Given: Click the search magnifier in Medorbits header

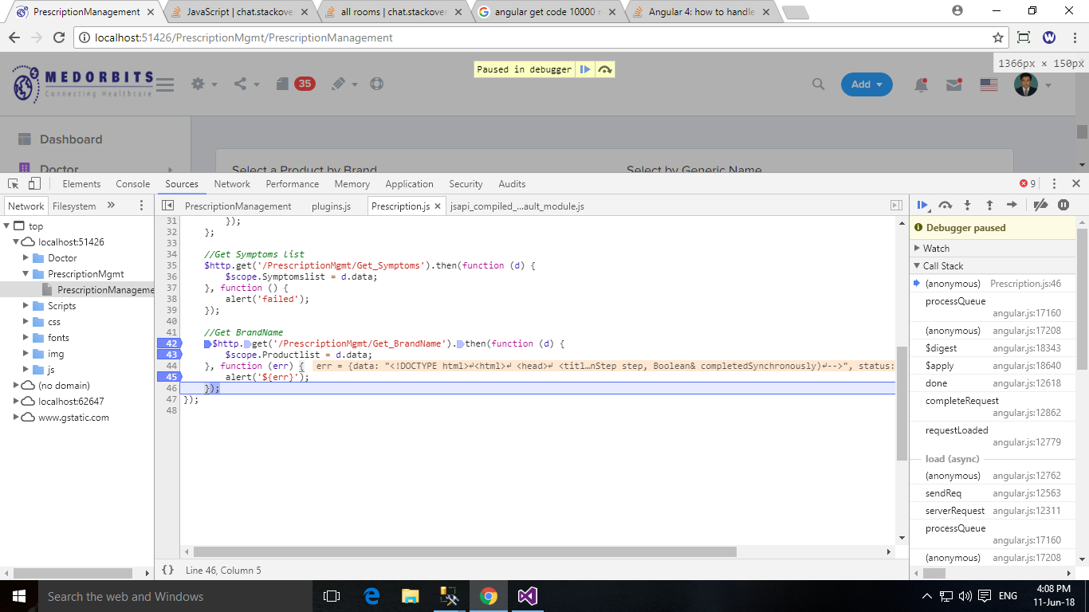Looking at the screenshot, I should click(818, 84).
